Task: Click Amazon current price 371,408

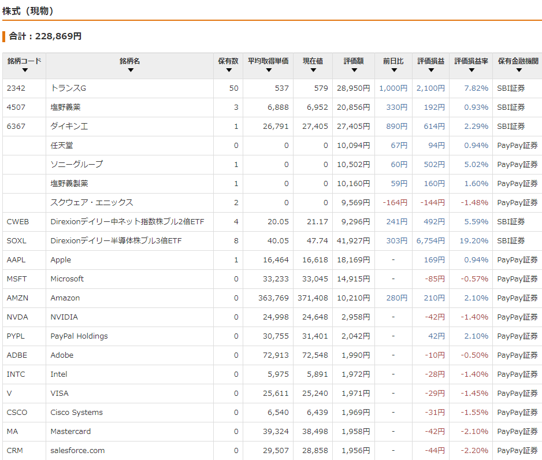Action: click(x=313, y=298)
